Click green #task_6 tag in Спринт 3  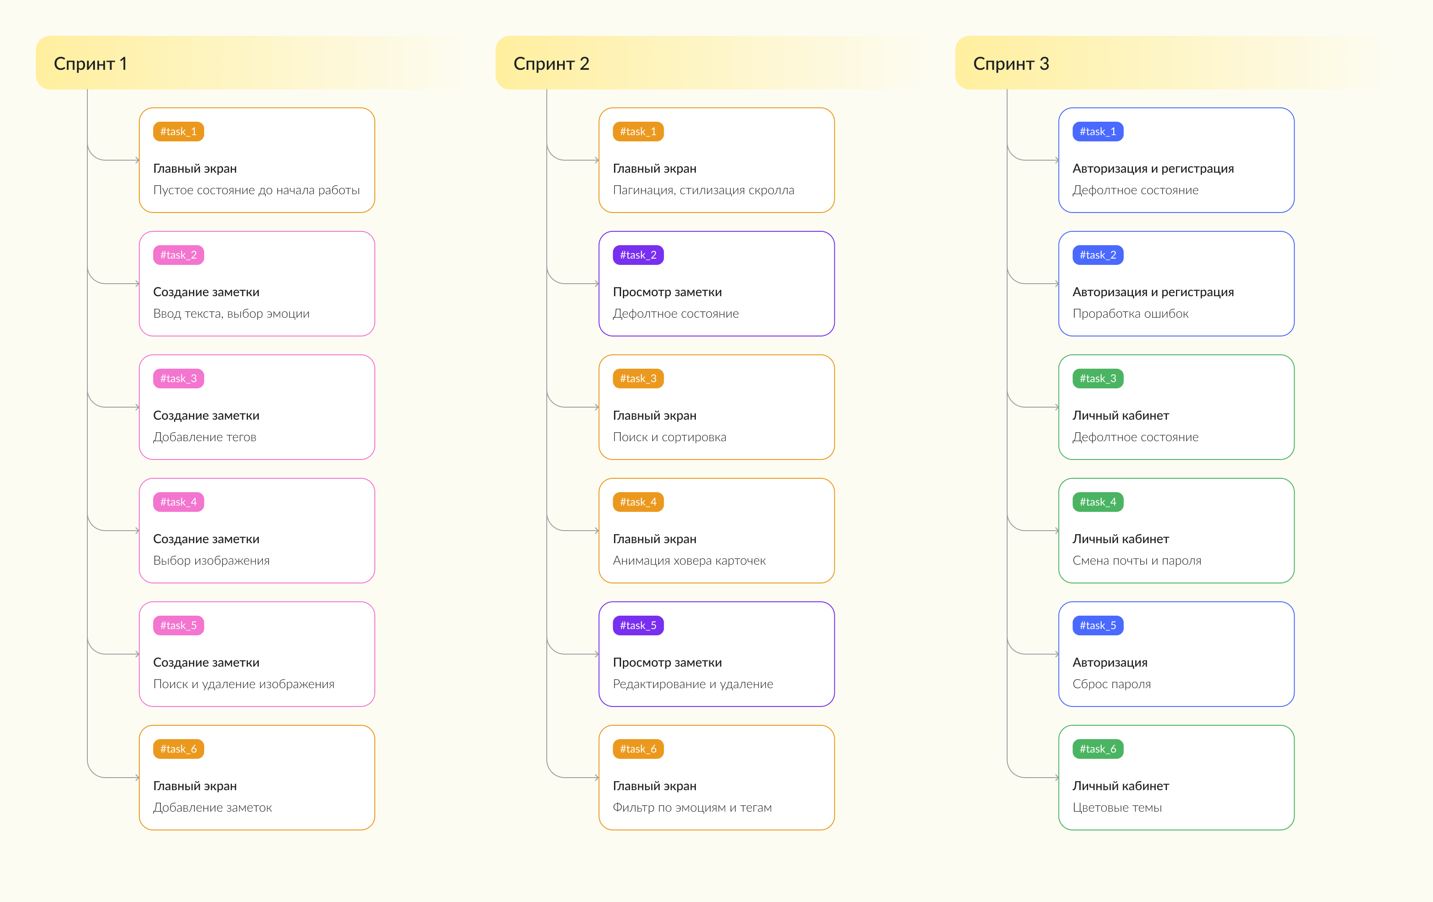pyautogui.click(x=1097, y=749)
